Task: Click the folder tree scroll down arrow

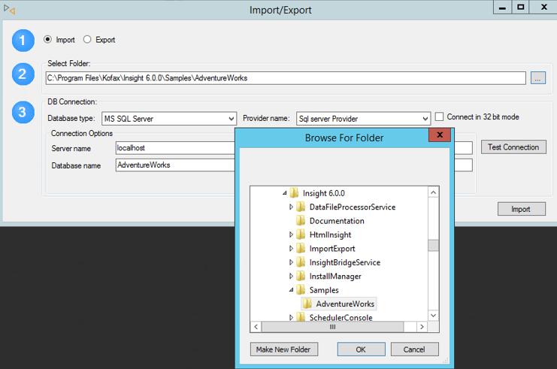Action: [434, 316]
